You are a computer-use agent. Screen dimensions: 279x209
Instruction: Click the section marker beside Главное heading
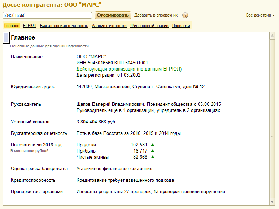tap(6, 38)
